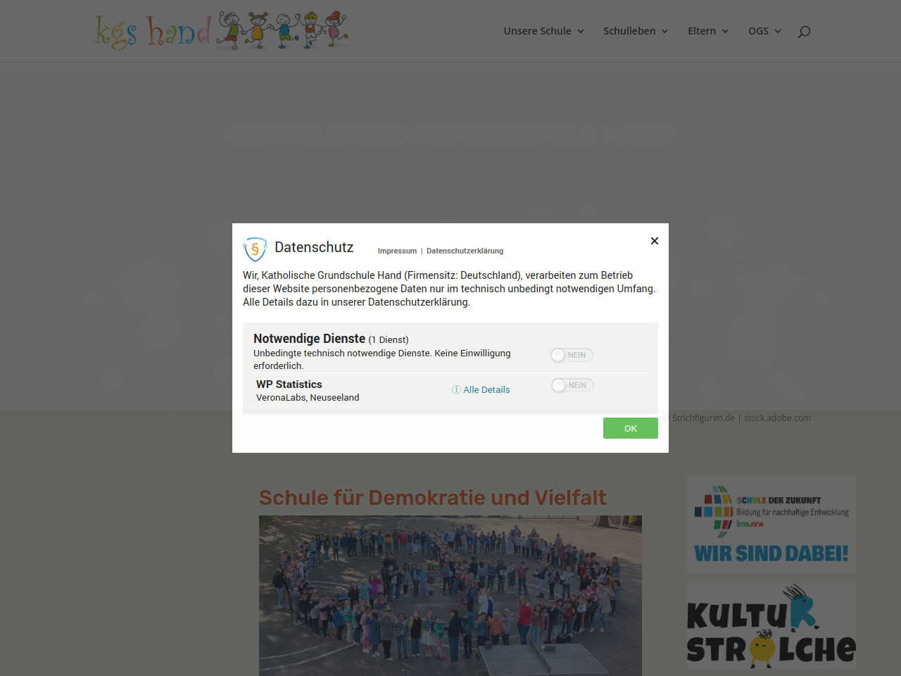Click the Datenschutz shield paragraph icon

point(255,249)
